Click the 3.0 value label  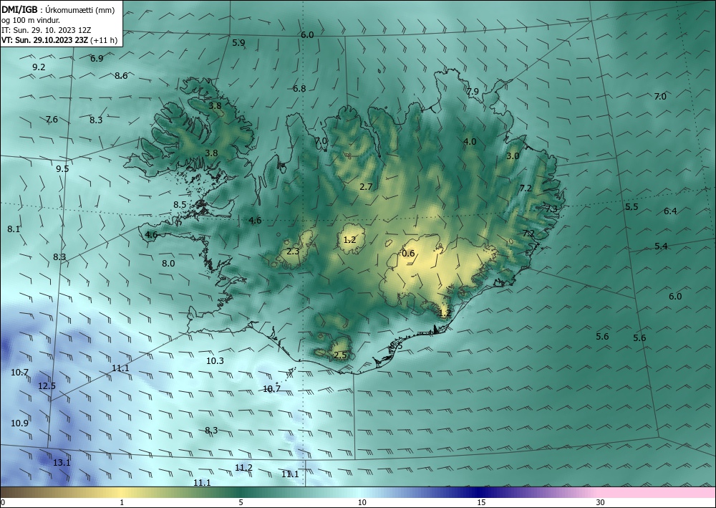coord(513,155)
